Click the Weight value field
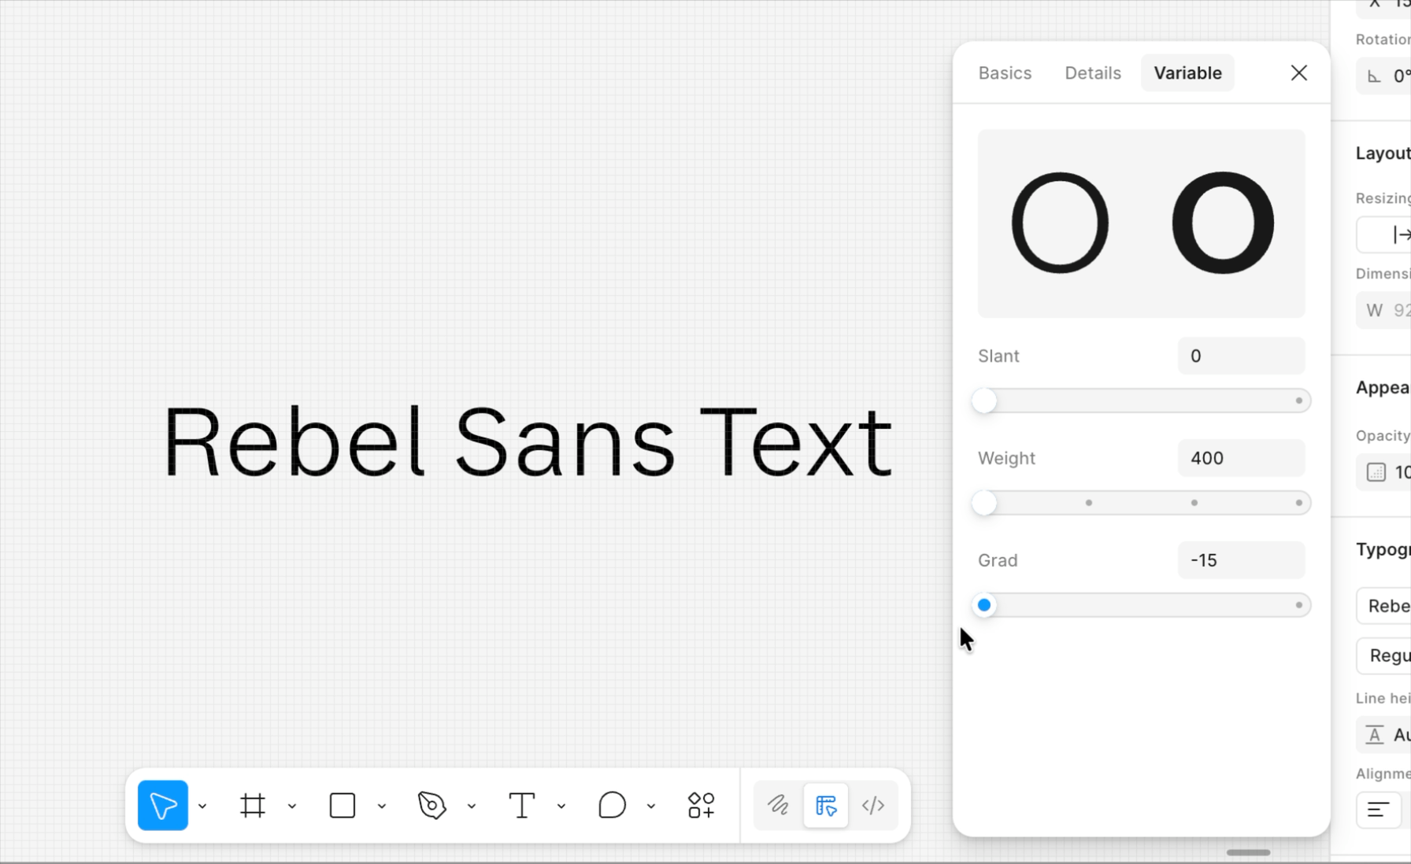Viewport: 1411px width, 864px height. pyautogui.click(x=1241, y=458)
